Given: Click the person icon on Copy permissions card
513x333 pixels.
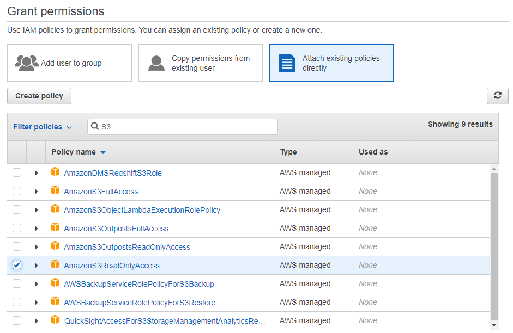Looking at the screenshot, I should click(156, 63).
